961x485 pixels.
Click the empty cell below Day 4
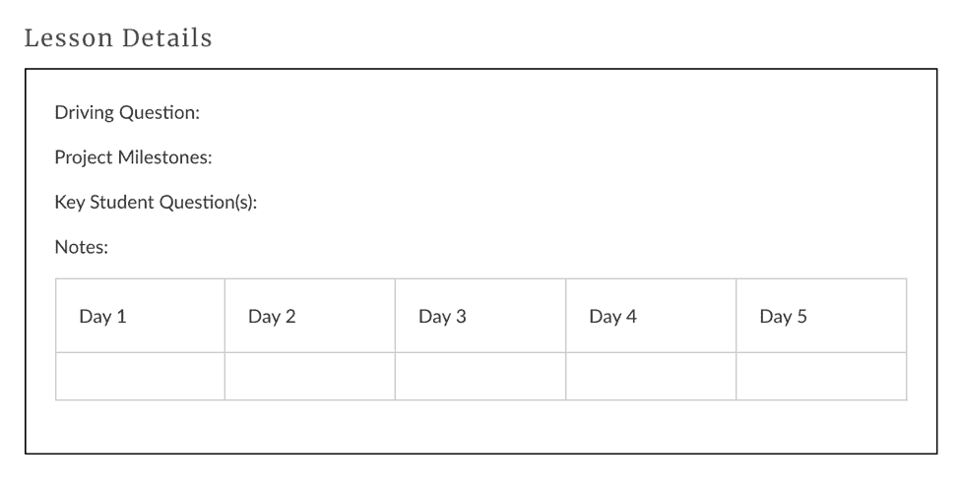click(650, 377)
